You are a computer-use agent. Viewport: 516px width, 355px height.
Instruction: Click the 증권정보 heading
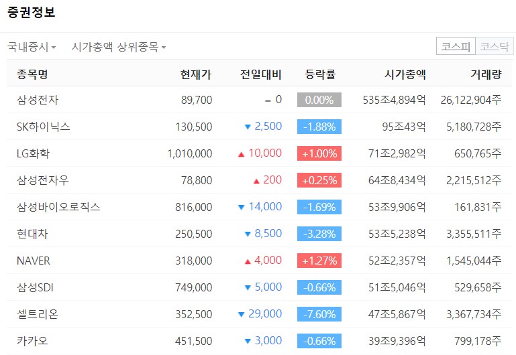(x=32, y=12)
